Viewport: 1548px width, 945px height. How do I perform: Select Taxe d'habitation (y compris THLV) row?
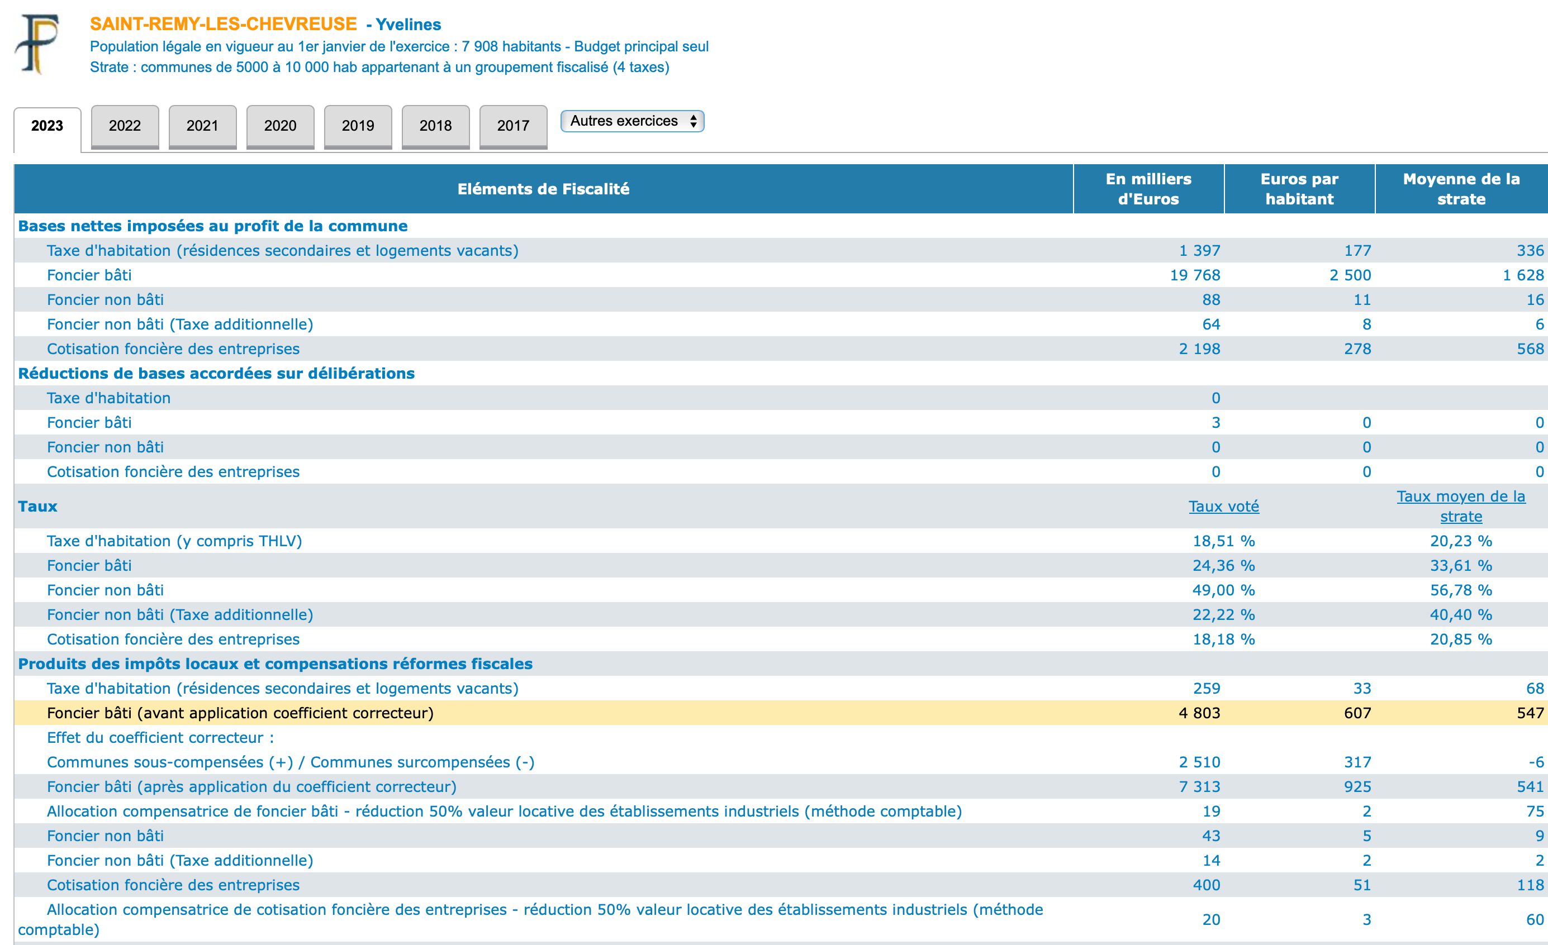point(174,541)
